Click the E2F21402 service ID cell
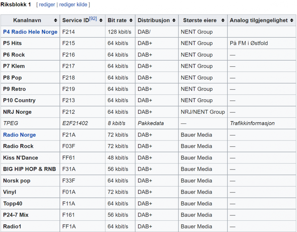 [75, 123]
